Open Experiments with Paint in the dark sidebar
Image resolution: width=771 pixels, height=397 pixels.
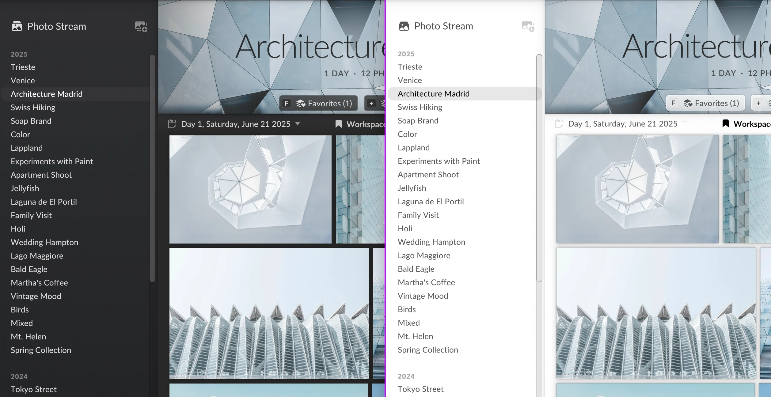[52, 161]
